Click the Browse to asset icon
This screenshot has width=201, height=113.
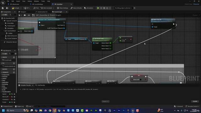pyautogui.click(x=7, y=8)
